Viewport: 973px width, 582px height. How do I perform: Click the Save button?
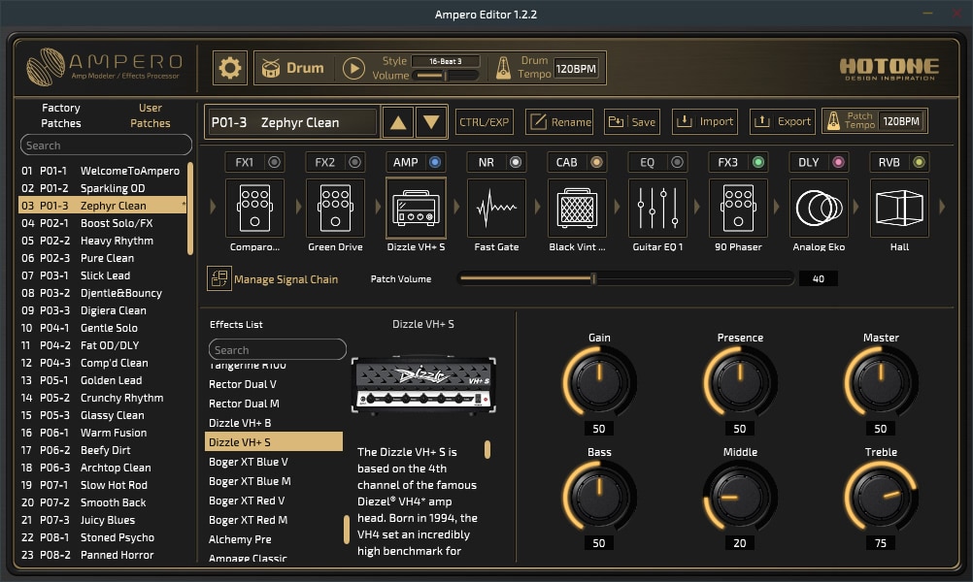[632, 121]
